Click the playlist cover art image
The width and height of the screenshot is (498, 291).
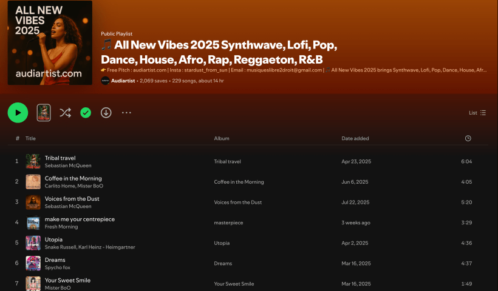tap(50, 42)
